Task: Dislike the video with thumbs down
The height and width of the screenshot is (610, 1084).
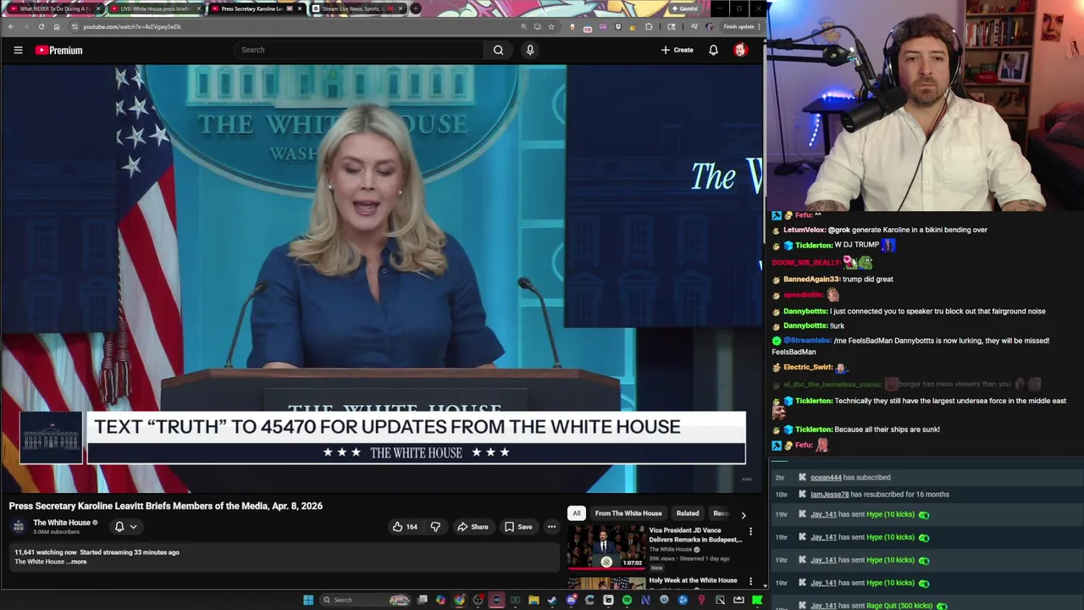Action: coord(435,527)
